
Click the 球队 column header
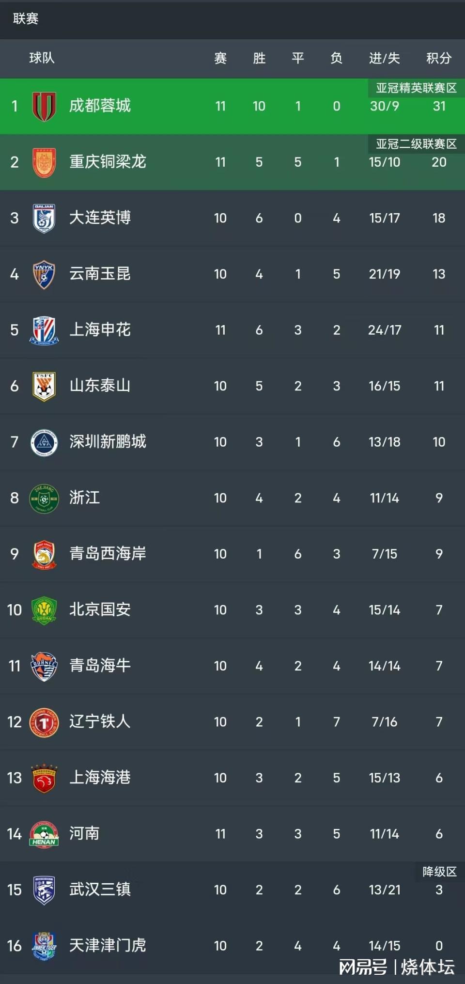pyautogui.click(x=42, y=58)
